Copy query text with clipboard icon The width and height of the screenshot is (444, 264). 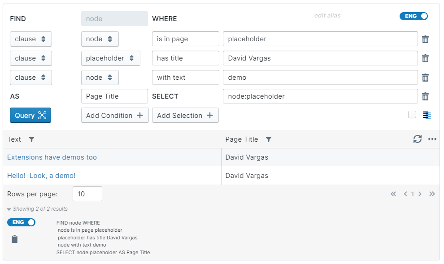coord(15,239)
